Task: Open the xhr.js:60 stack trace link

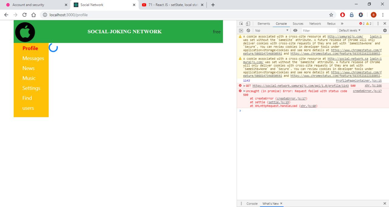Action: 308,106
